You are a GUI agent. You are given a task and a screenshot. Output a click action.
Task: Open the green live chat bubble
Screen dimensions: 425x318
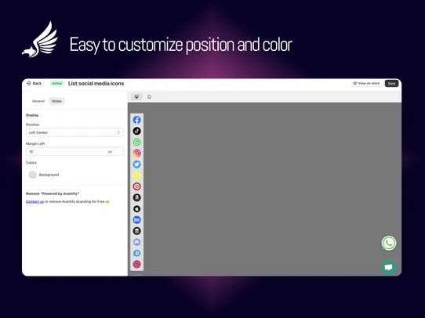(x=388, y=267)
